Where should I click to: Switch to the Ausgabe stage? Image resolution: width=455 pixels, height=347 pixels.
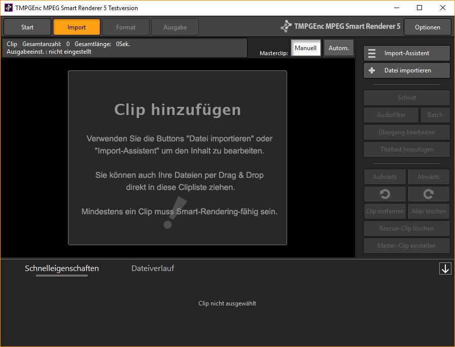pyautogui.click(x=175, y=27)
